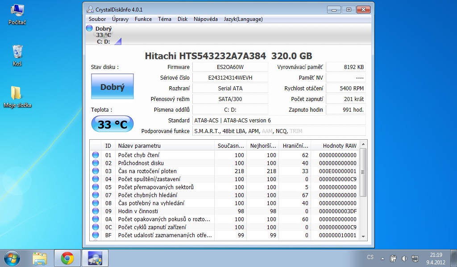This screenshot has height=267, width=457.
Task: Open Windows Explorer from the taskbar
Action: point(40,258)
